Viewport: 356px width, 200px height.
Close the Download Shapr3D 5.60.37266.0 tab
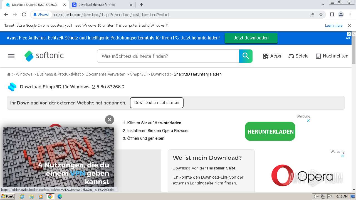[65, 5]
